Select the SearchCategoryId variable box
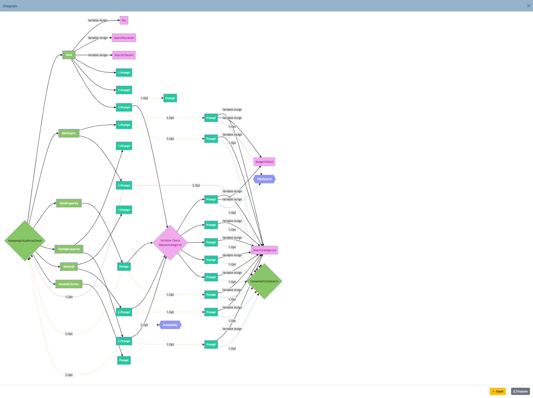The width and height of the screenshot is (533, 398). 264,250
